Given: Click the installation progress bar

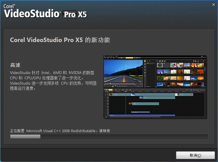Looking at the screenshot, I should click(109, 136).
